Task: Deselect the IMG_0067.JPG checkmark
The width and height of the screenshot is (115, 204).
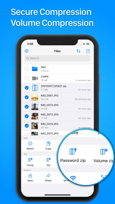Action: point(27,97)
